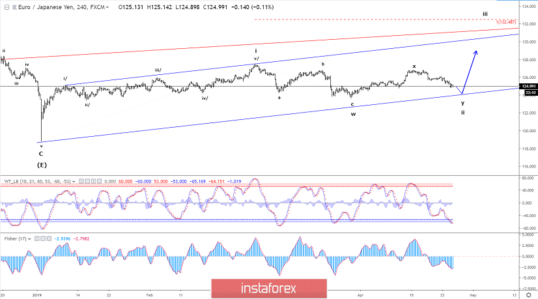The height and width of the screenshot is (299, 538).
Task: Collapse the chart legend box icon
Action: coord(7,7)
